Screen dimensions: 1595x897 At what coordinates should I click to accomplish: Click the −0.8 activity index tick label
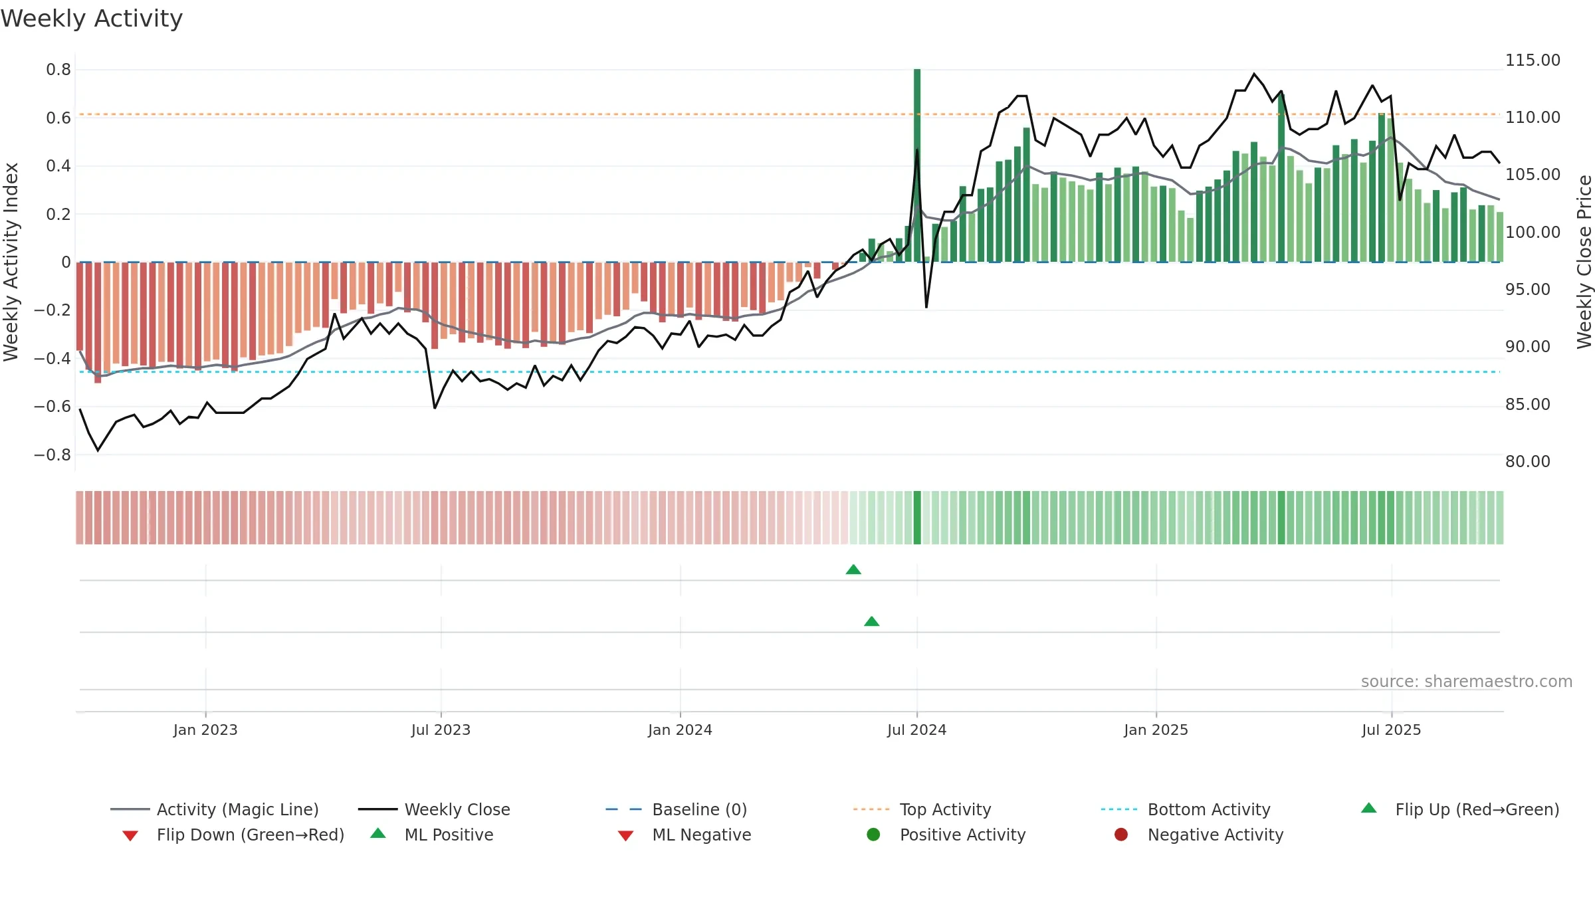click(x=52, y=455)
